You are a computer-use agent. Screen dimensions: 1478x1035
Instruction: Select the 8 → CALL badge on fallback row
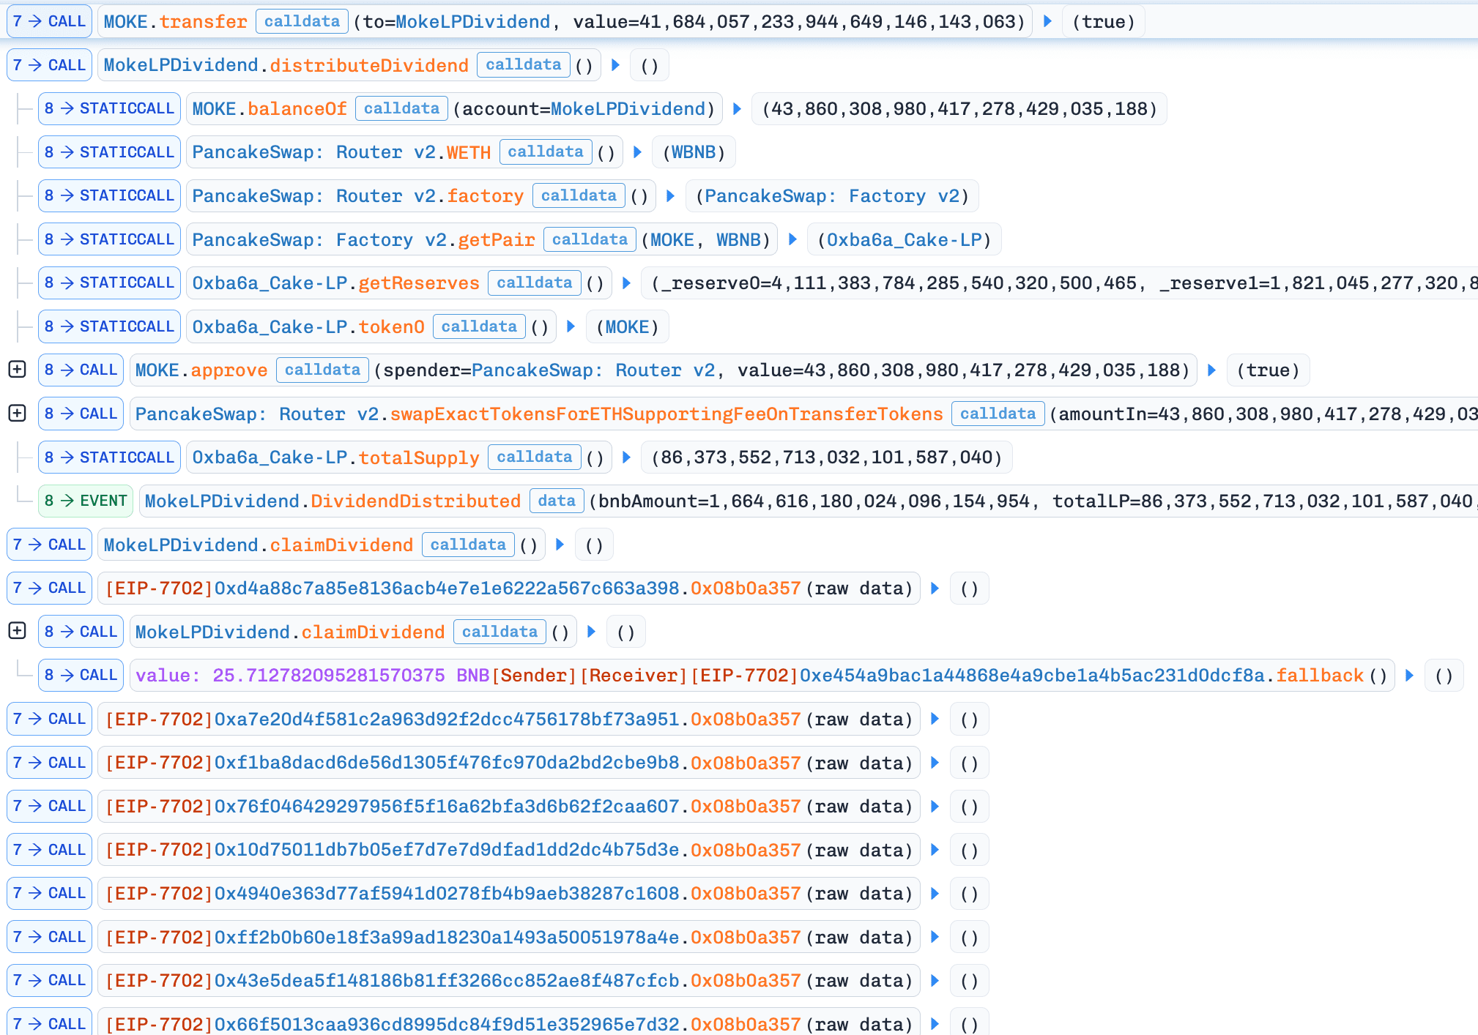pyautogui.click(x=81, y=675)
